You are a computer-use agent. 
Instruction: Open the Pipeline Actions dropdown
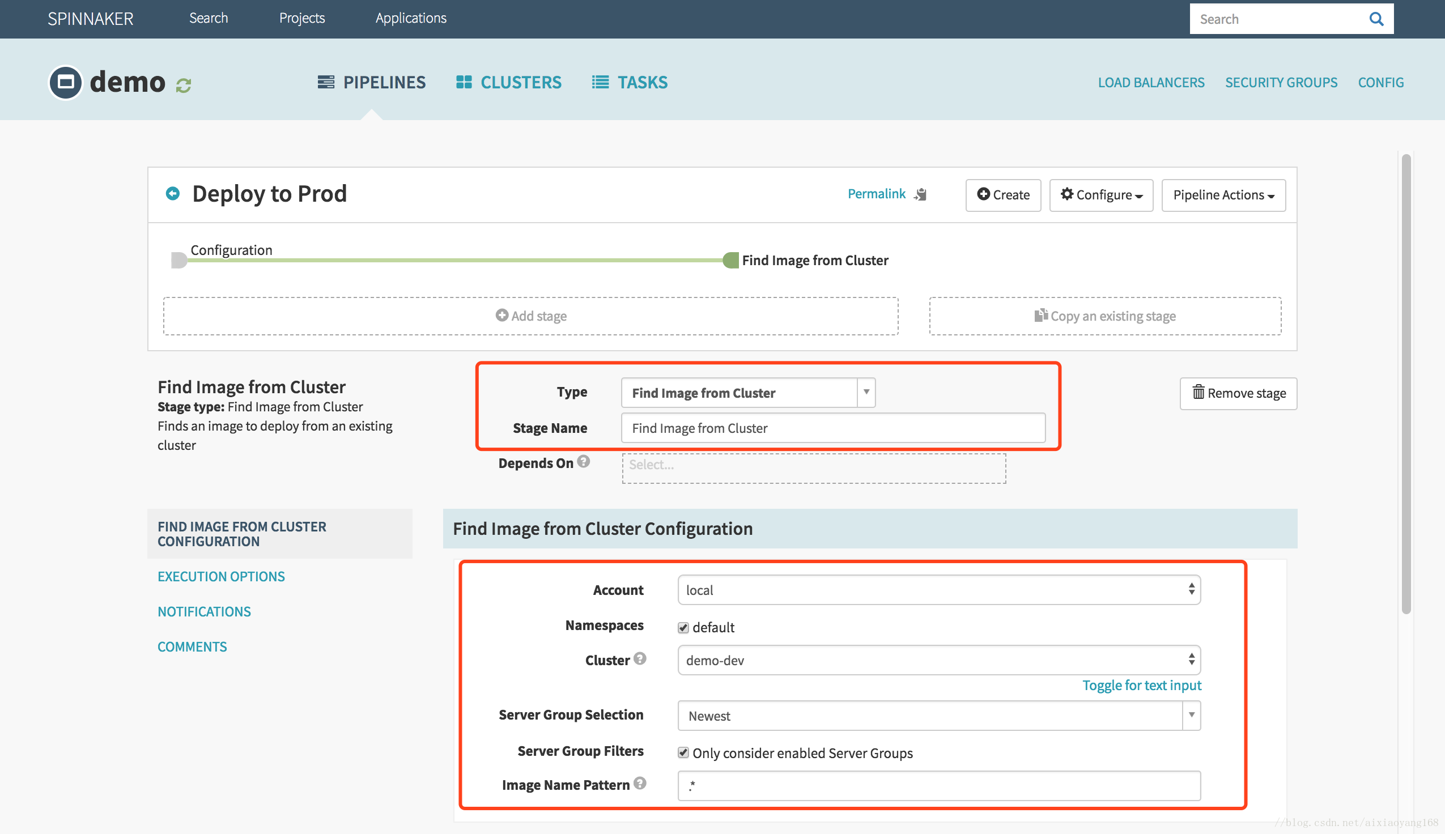(1223, 195)
